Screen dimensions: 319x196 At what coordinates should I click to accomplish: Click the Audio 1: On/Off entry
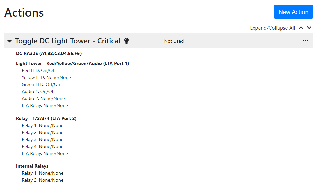(38, 91)
